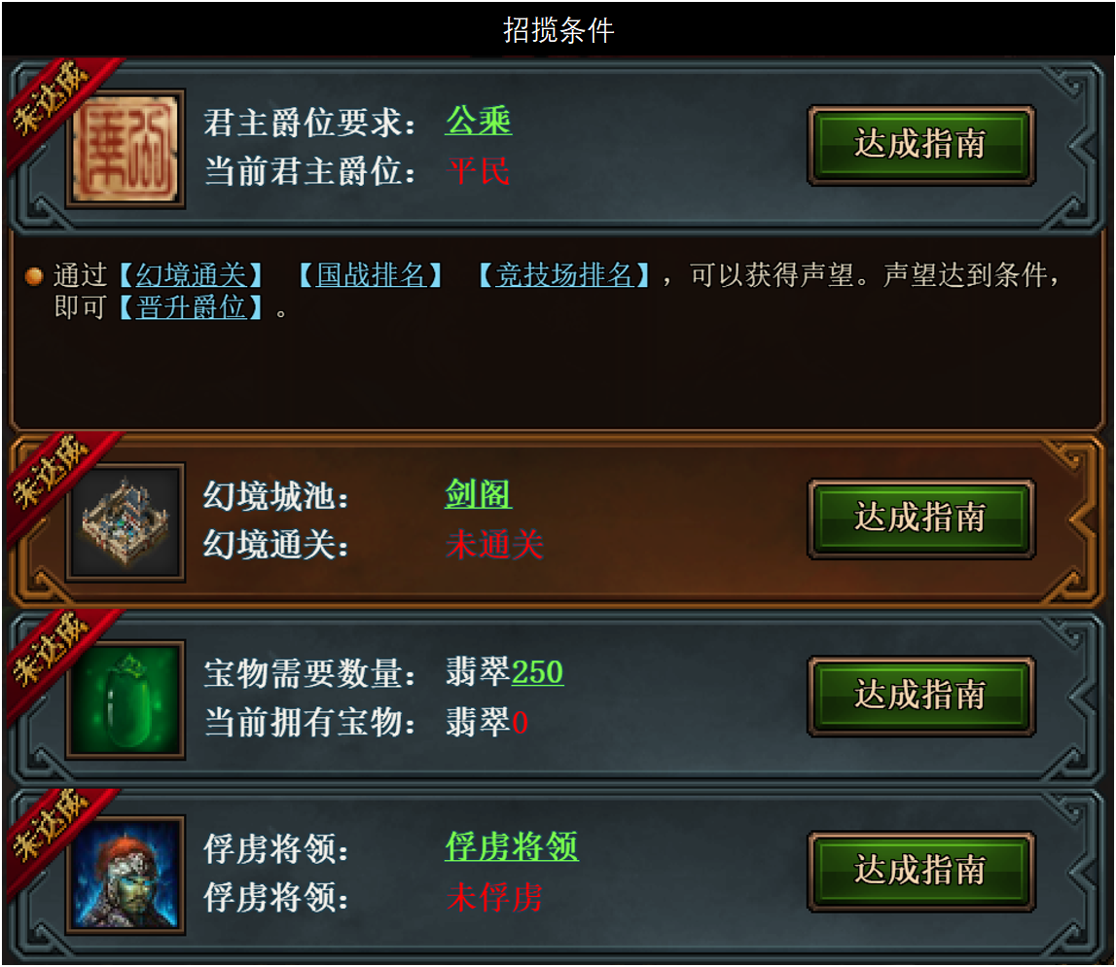Follow the 国战排名 link

tap(371, 275)
